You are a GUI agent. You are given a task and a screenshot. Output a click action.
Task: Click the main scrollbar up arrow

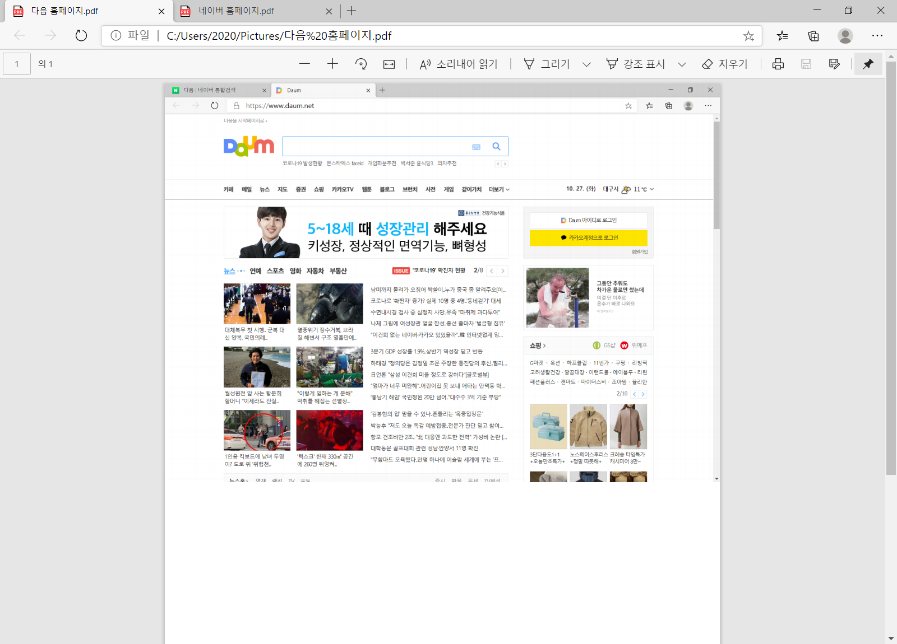pyautogui.click(x=891, y=57)
